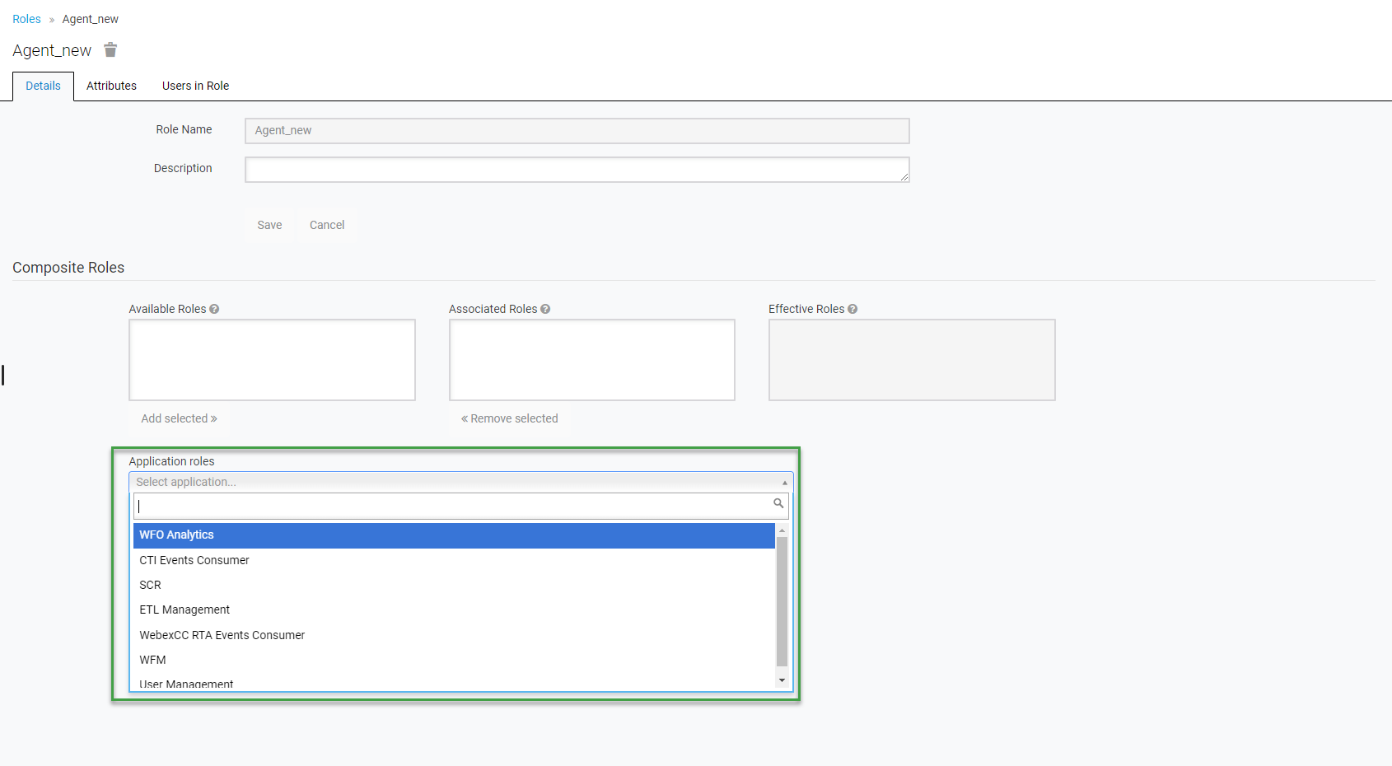Go to Roles breadcrumb link
The width and height of the screenshot is (1392, 766).
pyautogui.click(x=26, y=19)
